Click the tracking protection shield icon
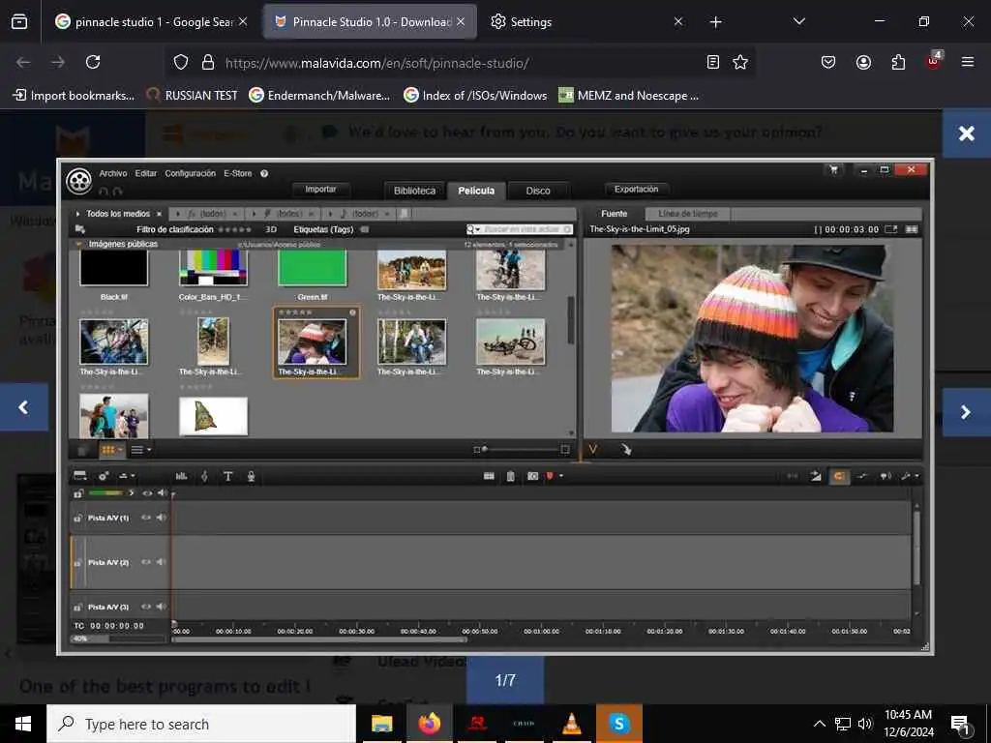The height and width of the screenshot is (743, 991). [x=181, y=62]
